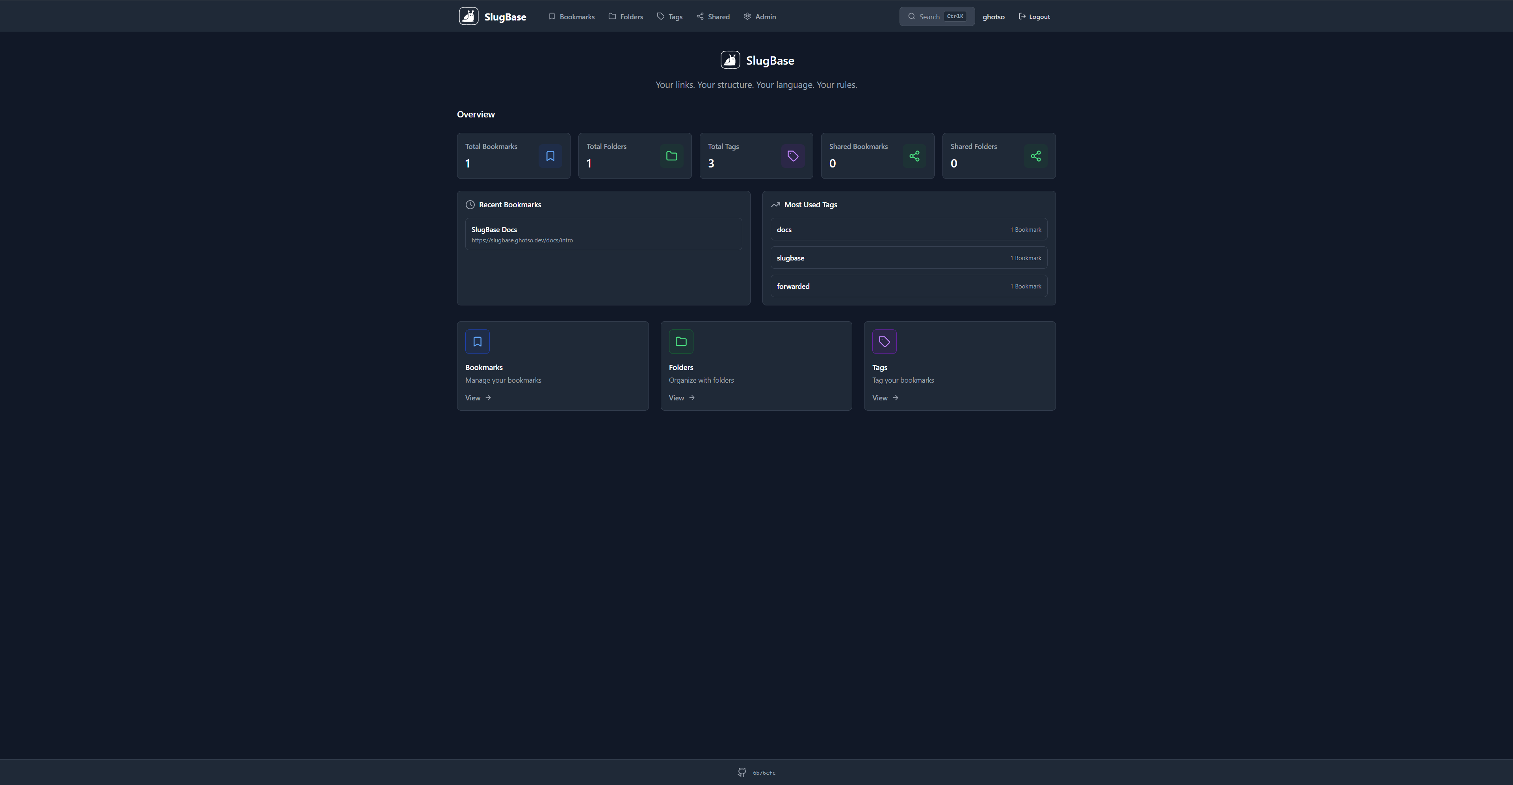Screen dimensions: 1513x785
Task: Open the Admin section from navbar
Action: [x=759, y=17]
